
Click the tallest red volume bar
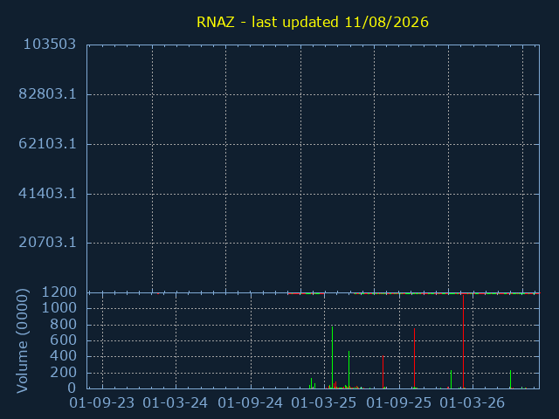pos(463,341)
